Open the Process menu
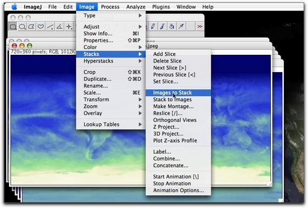Screen dimensions: 308x208 (110, 7)
